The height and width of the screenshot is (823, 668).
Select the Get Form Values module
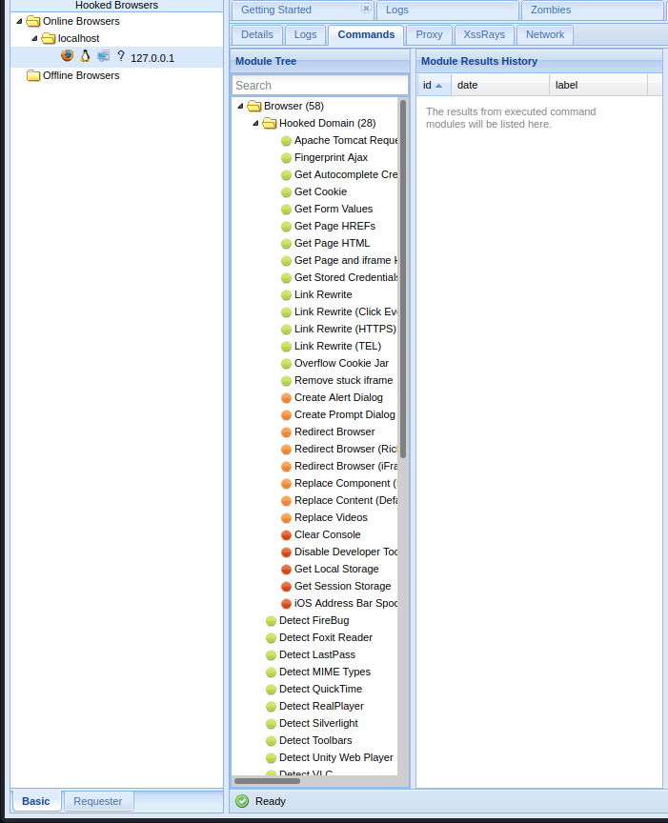pyautogui.click(x=333, y=209)
